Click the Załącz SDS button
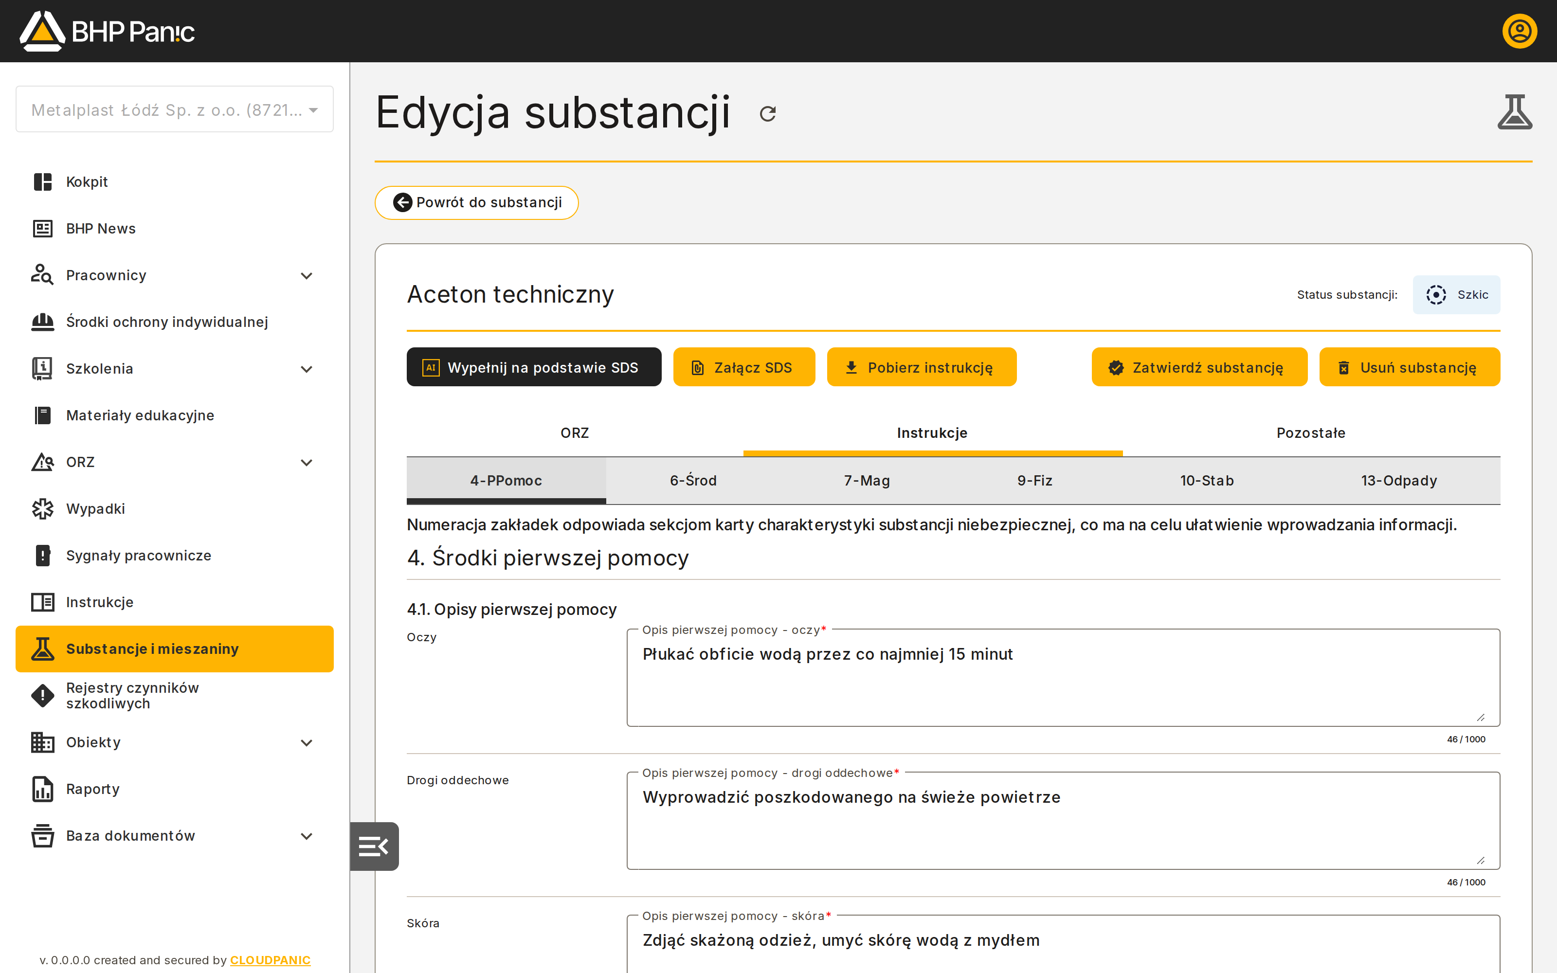The width and height of the screenshot is (1557, 973). pyautogui.click(x=744, y=367)
